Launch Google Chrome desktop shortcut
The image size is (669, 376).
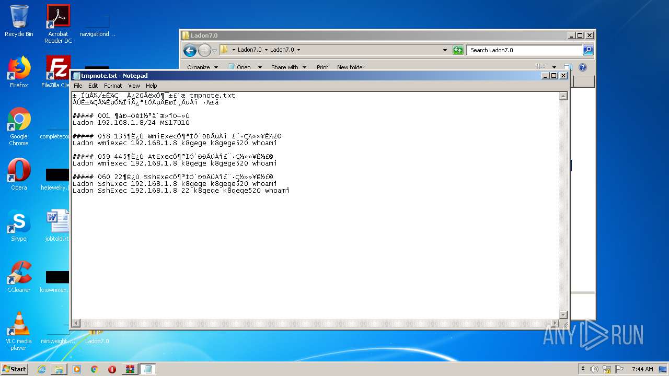click(x=19, y=126)
